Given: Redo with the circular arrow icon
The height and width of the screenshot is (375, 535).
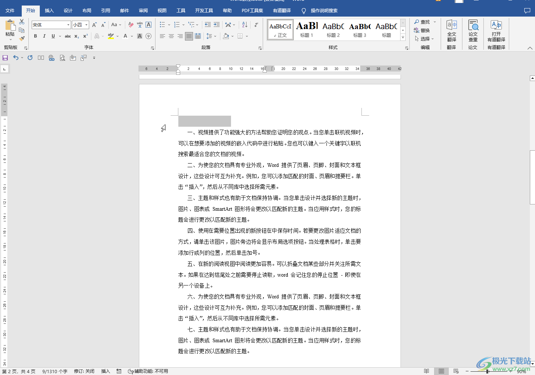Looking at the screenshot, I should tap(30, 58).
